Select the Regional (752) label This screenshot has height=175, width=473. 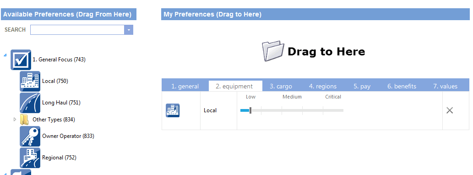[59, 158]
